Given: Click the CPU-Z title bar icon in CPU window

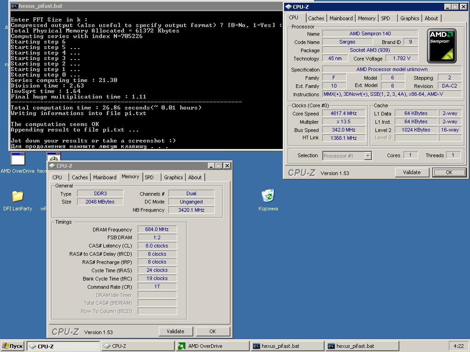Looking at the screenshot, I should (x=288, y=6).
